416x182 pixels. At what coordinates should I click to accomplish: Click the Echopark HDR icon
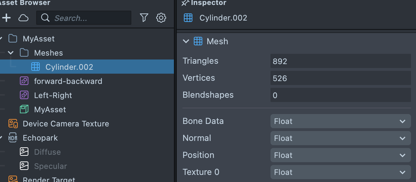pos(13,138)
